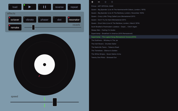Select Queen - Don't Try So Hard

tap(134, 20)
